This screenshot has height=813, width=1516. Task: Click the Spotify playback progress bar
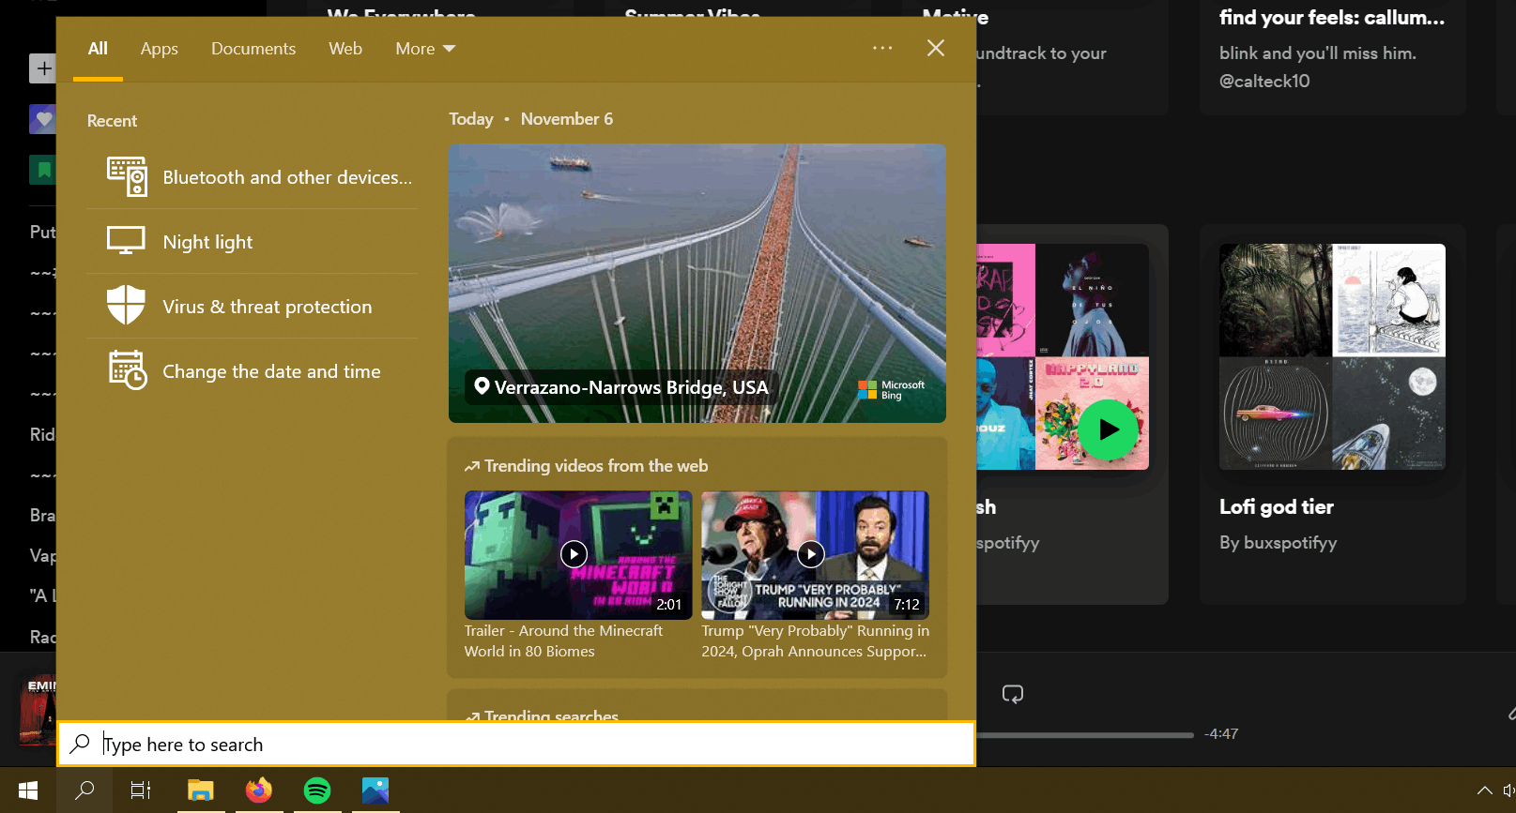(1084, 735)
